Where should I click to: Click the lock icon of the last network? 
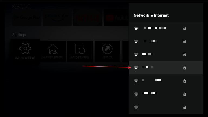pos(184,107)
